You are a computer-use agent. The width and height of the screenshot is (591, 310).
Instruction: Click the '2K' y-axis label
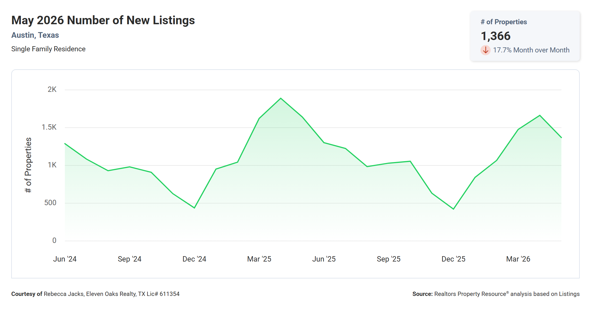pos(52,90)
